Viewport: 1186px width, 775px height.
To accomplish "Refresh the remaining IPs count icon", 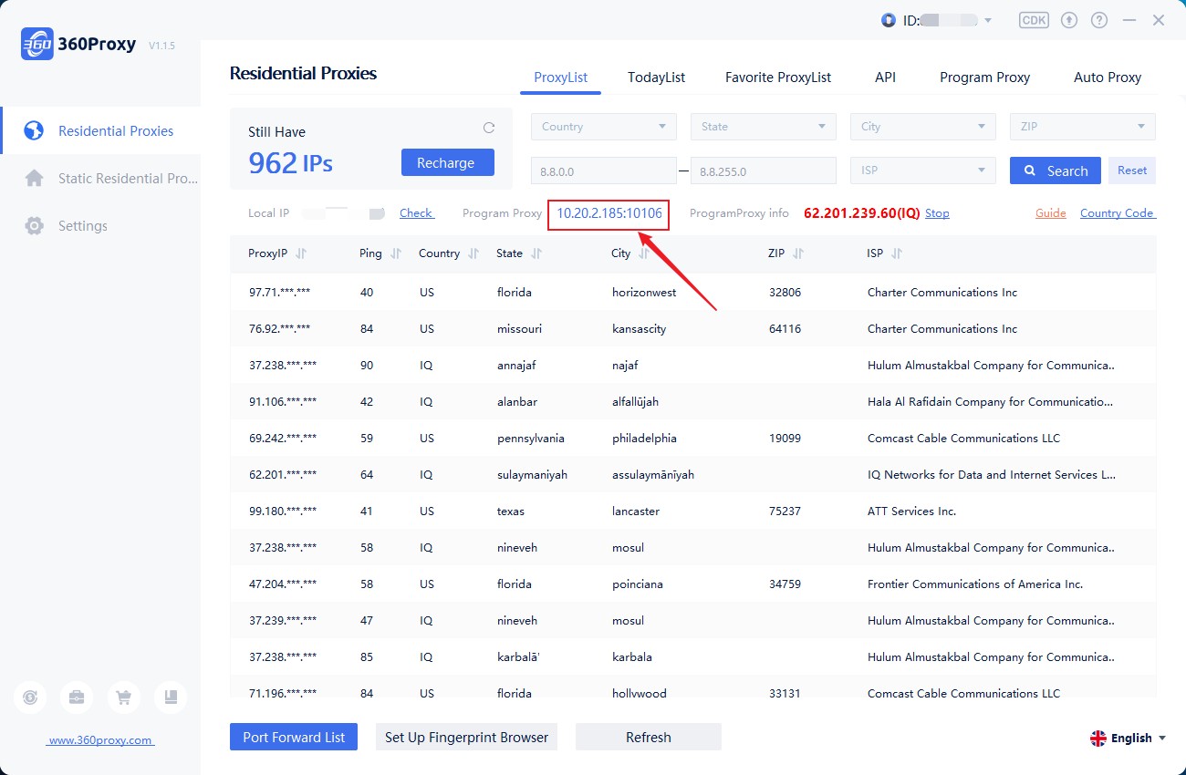I will tap(488, 128).
